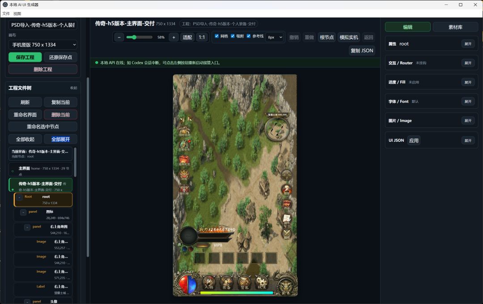Click the red and blue HP/MP orb

click(187, 284)
